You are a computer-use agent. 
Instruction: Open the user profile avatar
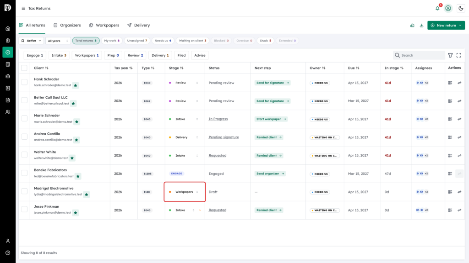(448, 8)
